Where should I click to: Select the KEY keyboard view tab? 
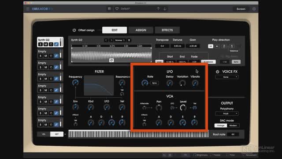(x=57, y=134)
